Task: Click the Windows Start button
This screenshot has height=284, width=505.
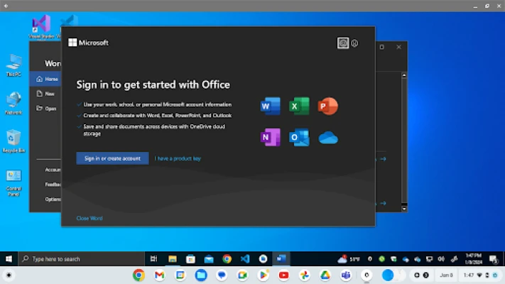Action: pyautogui.click(x=9, y=259)
